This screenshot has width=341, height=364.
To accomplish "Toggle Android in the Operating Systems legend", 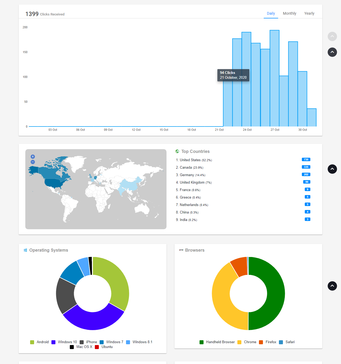I will (39, 342).
